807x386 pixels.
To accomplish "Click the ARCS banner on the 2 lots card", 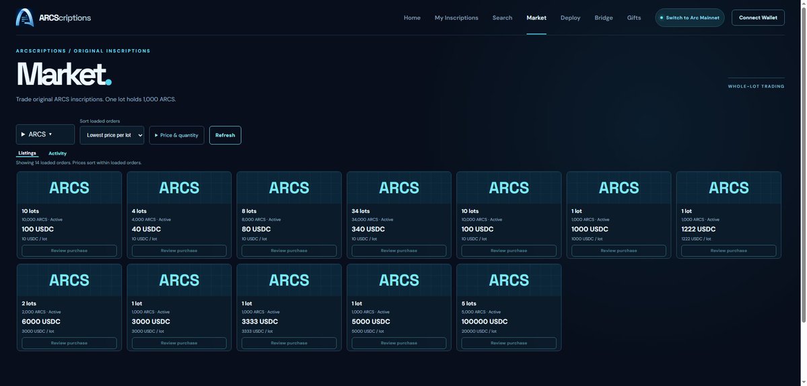I will (69, 280).
